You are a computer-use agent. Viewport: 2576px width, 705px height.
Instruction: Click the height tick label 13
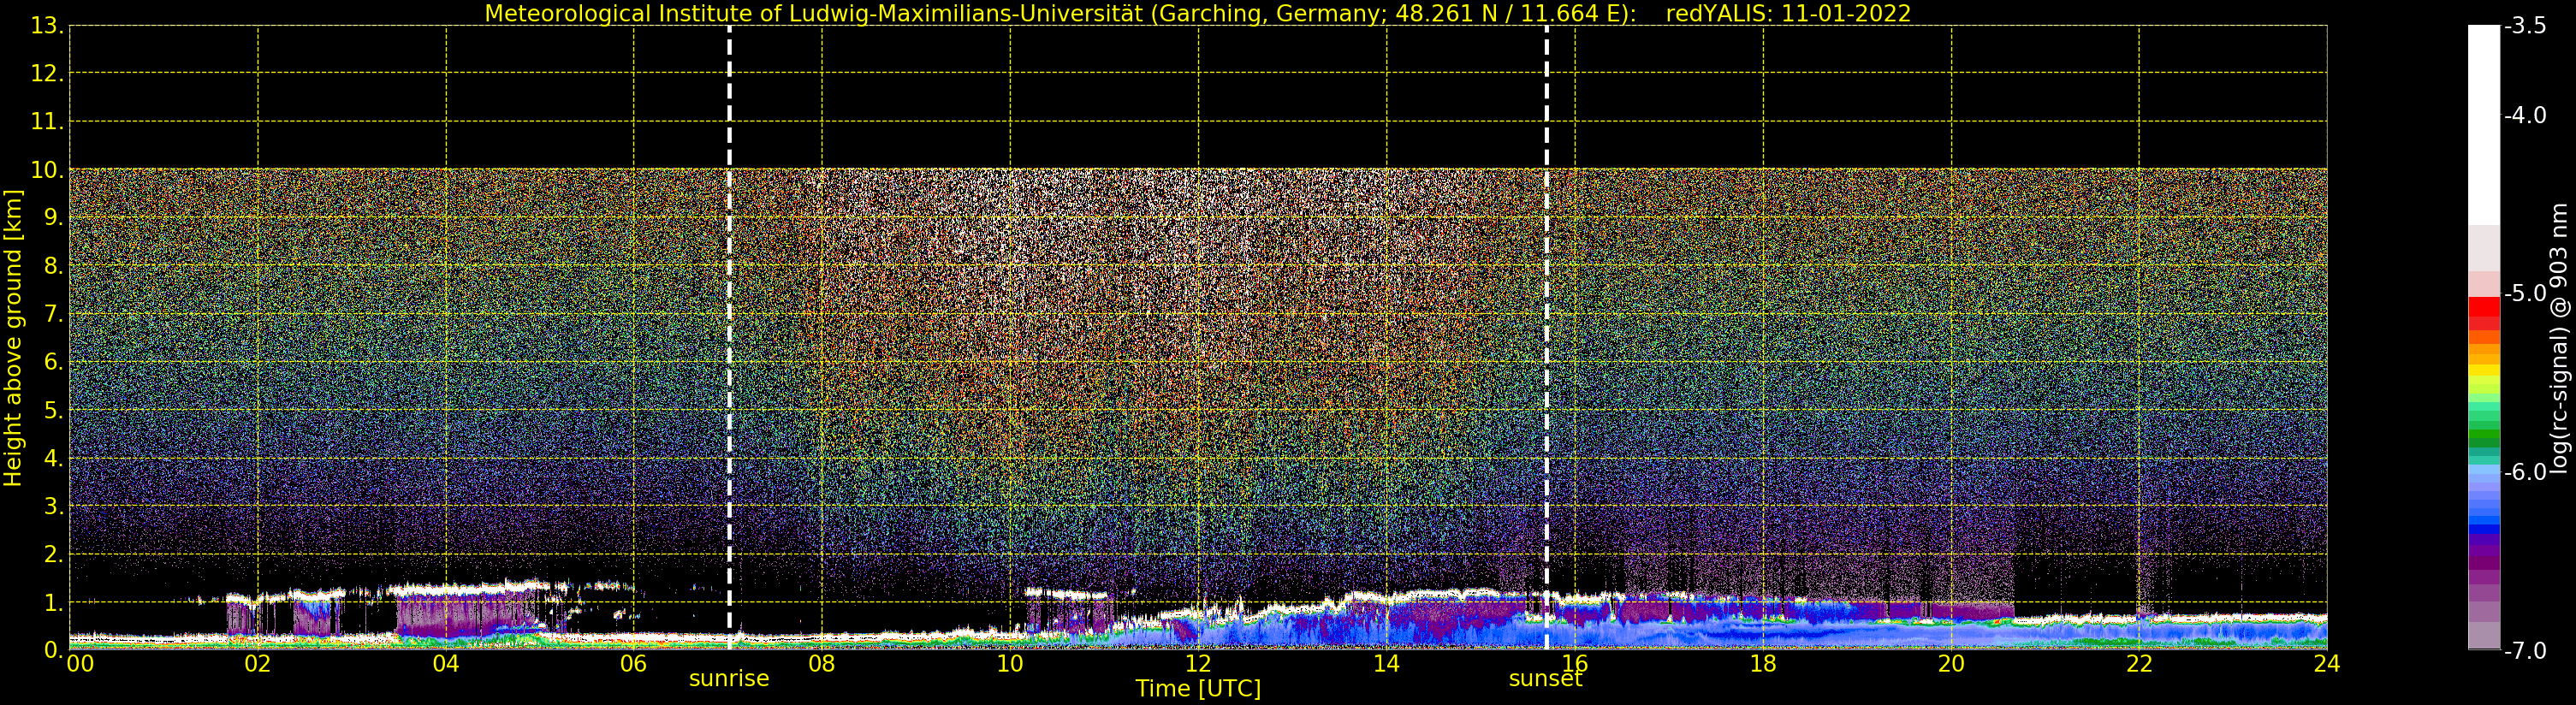point(47,26)
